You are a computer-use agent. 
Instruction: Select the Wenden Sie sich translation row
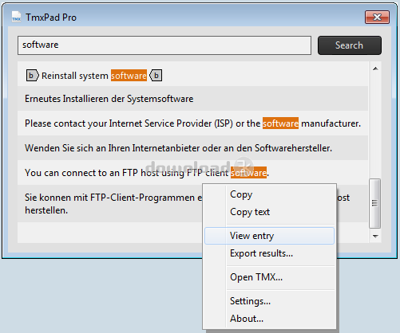(x=193, y=148)
